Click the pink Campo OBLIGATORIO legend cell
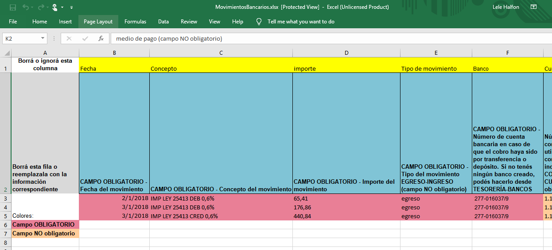This screenshot has height=250, width=552. click(x=45, y=225)
